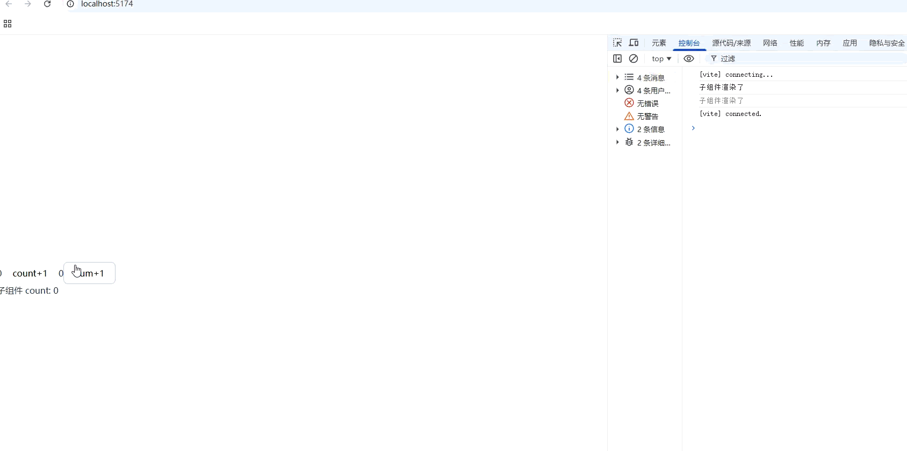This screenshot has height=451, width=907.
Task: Select the 4 条消息 row
Action: point(645,77)
